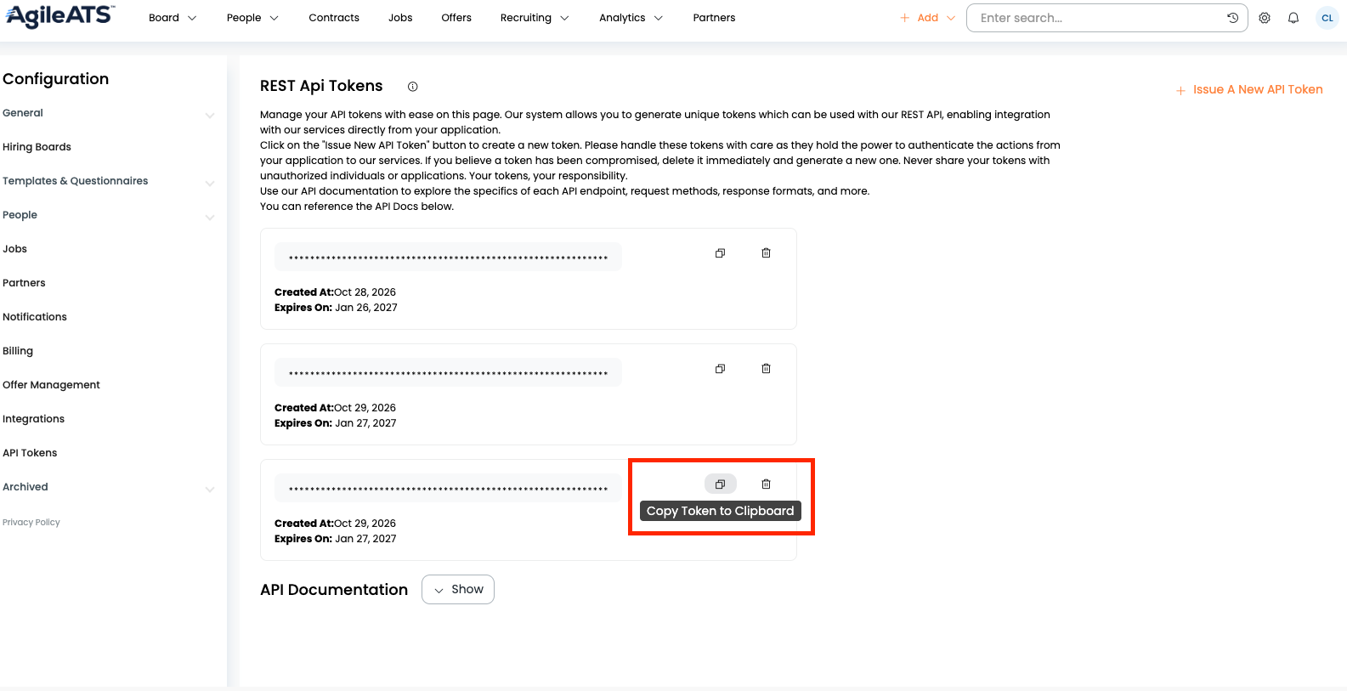
Task: Open the search history clock icon
Action: pos(1232,18)
